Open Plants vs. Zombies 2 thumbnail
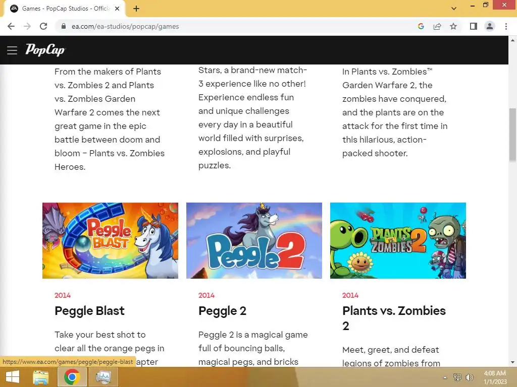This screenshot has height=387, width=517. pos(398,240)
